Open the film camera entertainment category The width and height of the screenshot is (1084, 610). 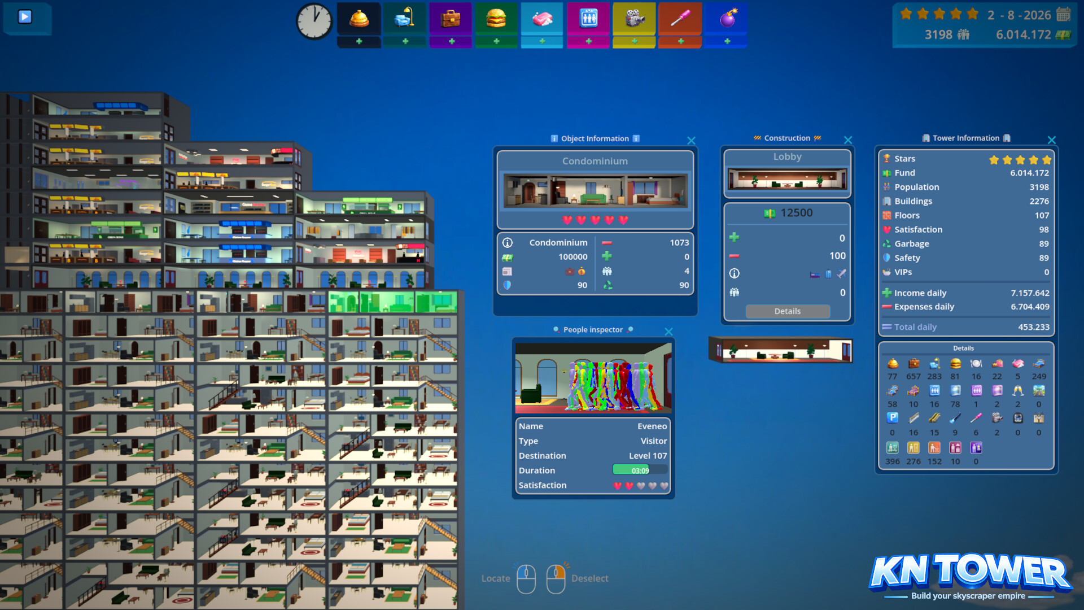click(x=635, y=19)
